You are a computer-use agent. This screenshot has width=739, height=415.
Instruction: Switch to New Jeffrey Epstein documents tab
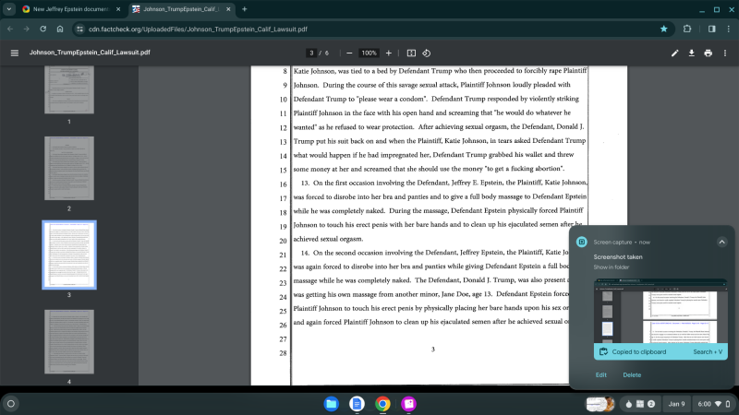(72, 9)
